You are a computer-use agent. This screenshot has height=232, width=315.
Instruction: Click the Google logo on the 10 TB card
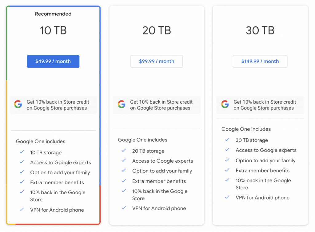[18, 104]
